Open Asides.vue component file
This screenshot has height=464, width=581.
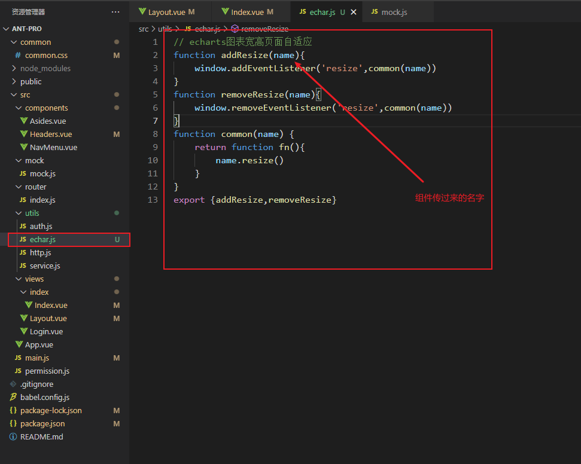[x=65, y=121]
